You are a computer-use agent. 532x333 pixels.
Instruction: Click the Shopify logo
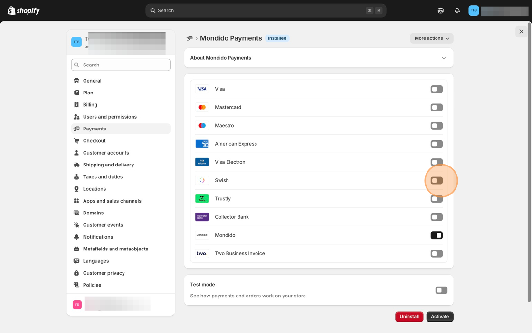coord(23,10)
